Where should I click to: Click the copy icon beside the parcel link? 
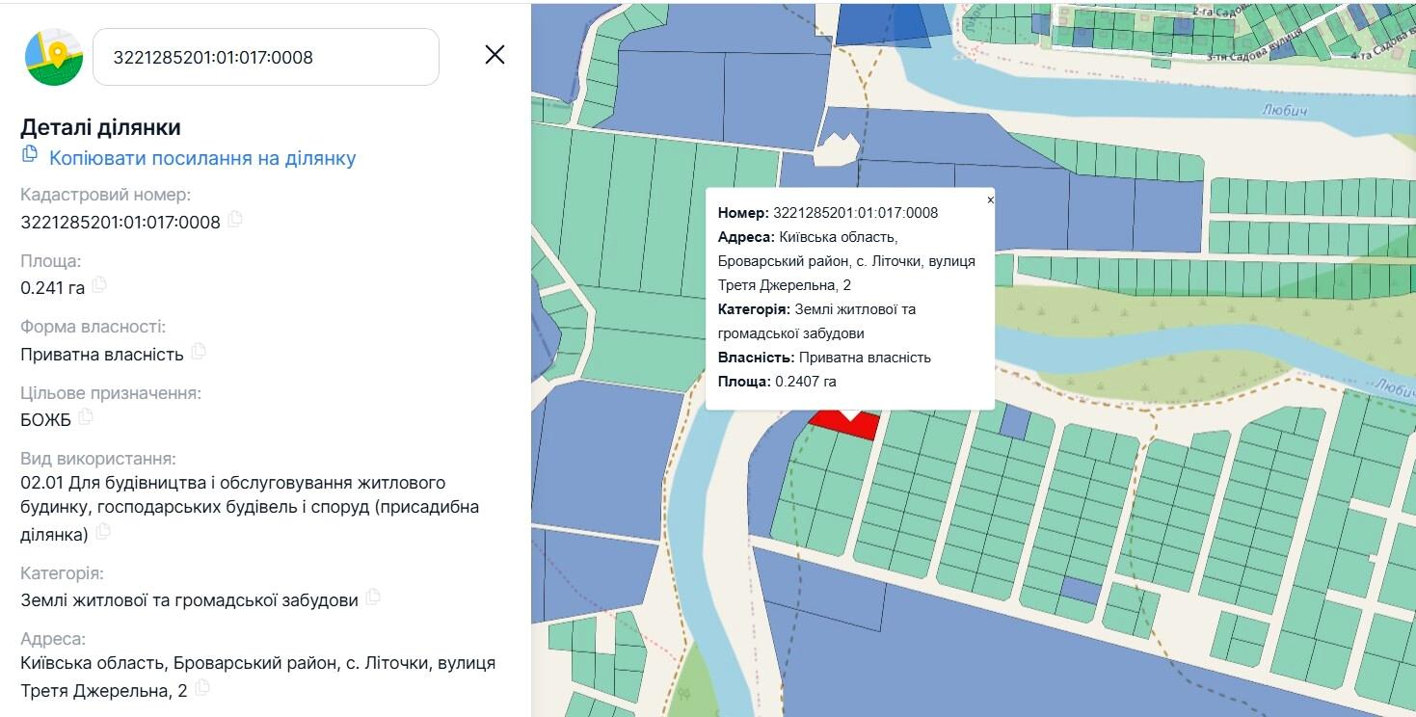click(30, 154)
